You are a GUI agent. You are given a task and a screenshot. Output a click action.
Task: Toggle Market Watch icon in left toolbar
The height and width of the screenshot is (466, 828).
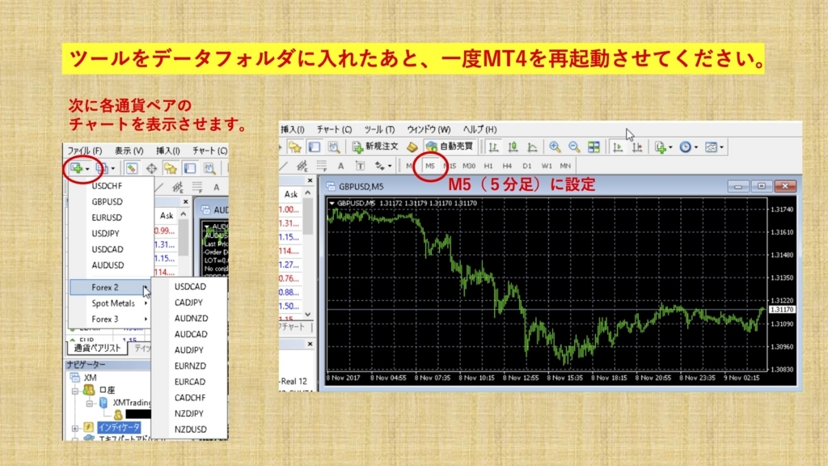pos(131,168)
